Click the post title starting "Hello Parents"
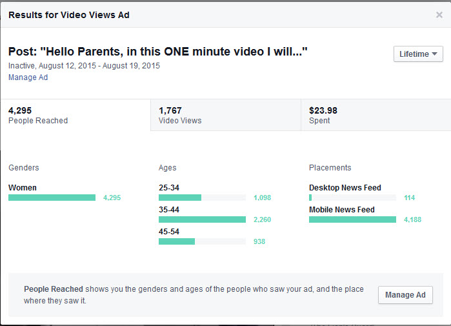Screen dimensions: 451x326 (x=158, y=53)
